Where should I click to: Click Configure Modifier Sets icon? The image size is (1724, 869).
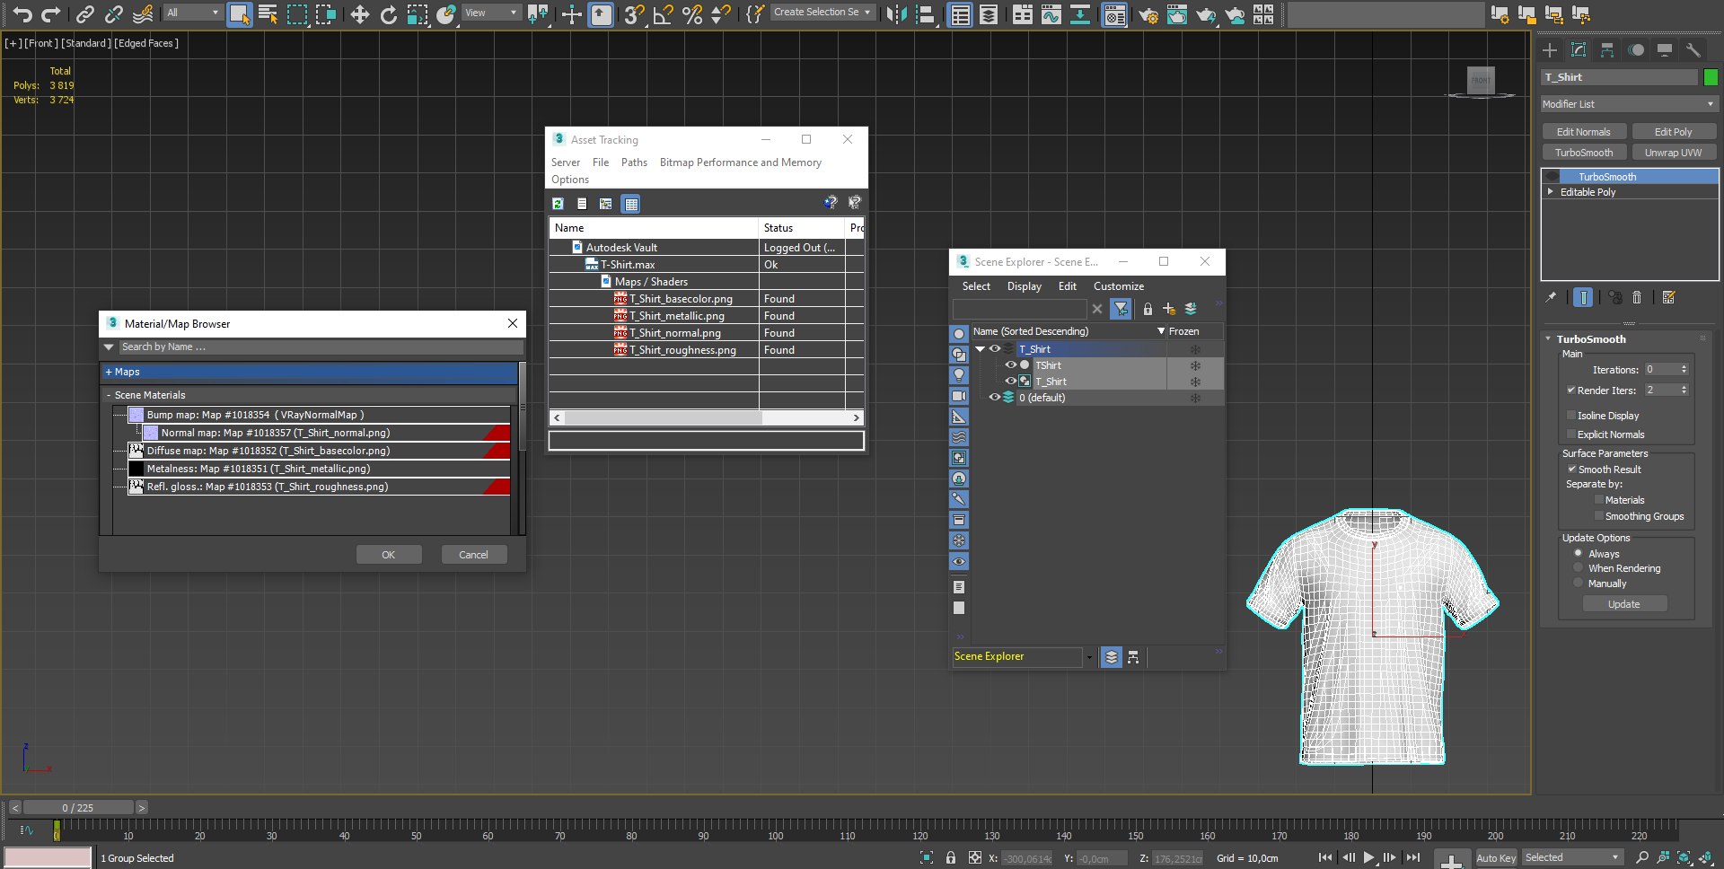click(1669, 297)
